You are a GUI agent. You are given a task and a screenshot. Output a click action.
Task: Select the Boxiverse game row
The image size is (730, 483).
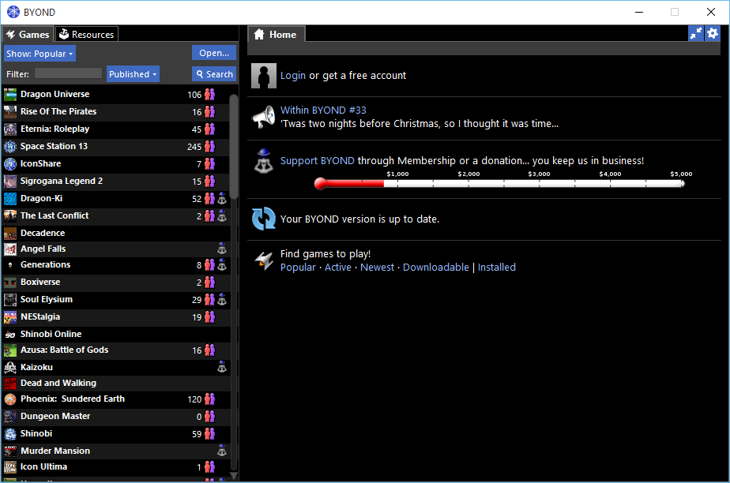pos(116,283)
